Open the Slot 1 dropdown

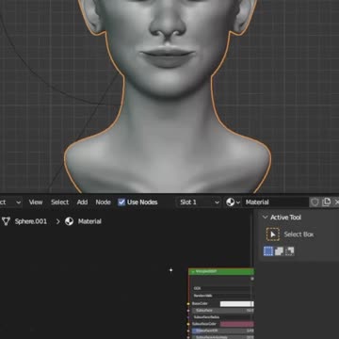199,202
